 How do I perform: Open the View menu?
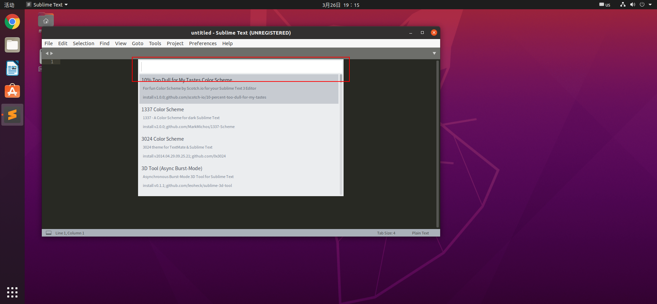pos(121,43)
